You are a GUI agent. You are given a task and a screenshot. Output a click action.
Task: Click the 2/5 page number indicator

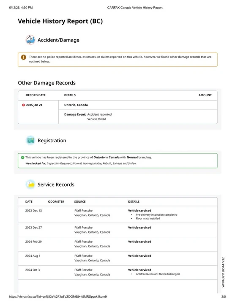pos(224,296)
